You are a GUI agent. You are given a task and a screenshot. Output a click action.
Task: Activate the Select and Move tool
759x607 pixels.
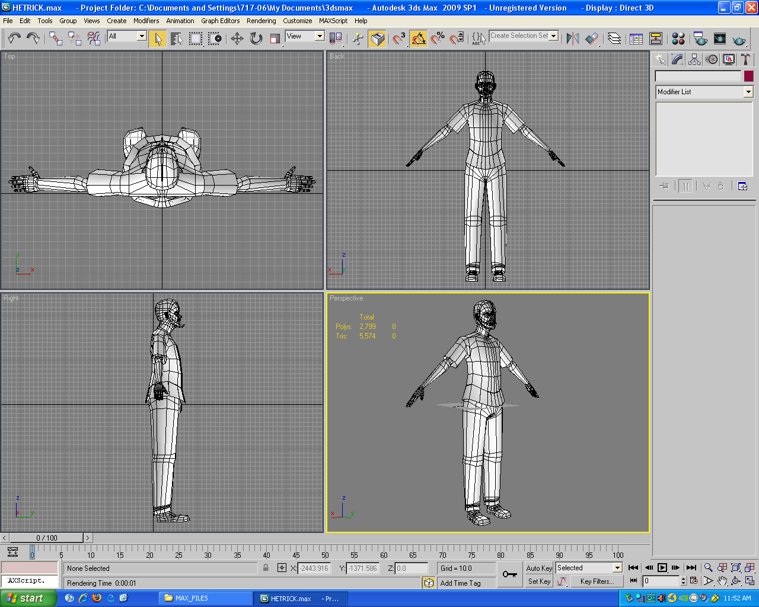coord(237,39)
